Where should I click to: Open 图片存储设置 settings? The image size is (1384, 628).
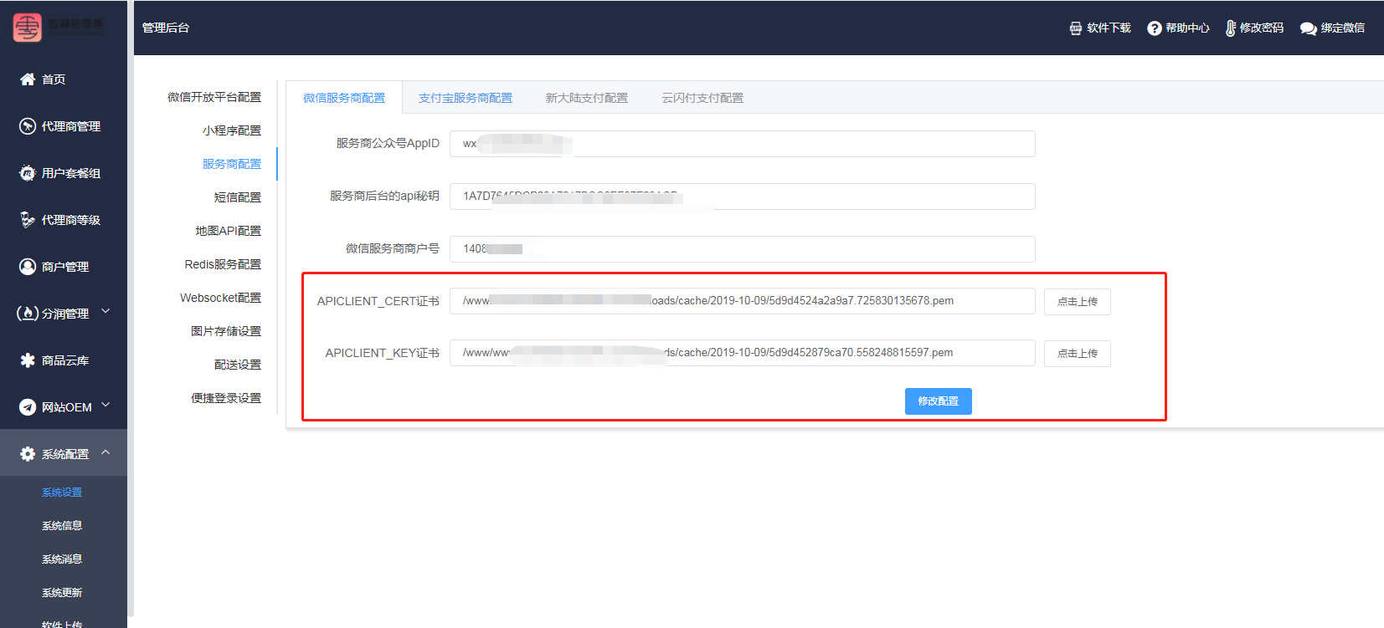click(x=226, y=331)
